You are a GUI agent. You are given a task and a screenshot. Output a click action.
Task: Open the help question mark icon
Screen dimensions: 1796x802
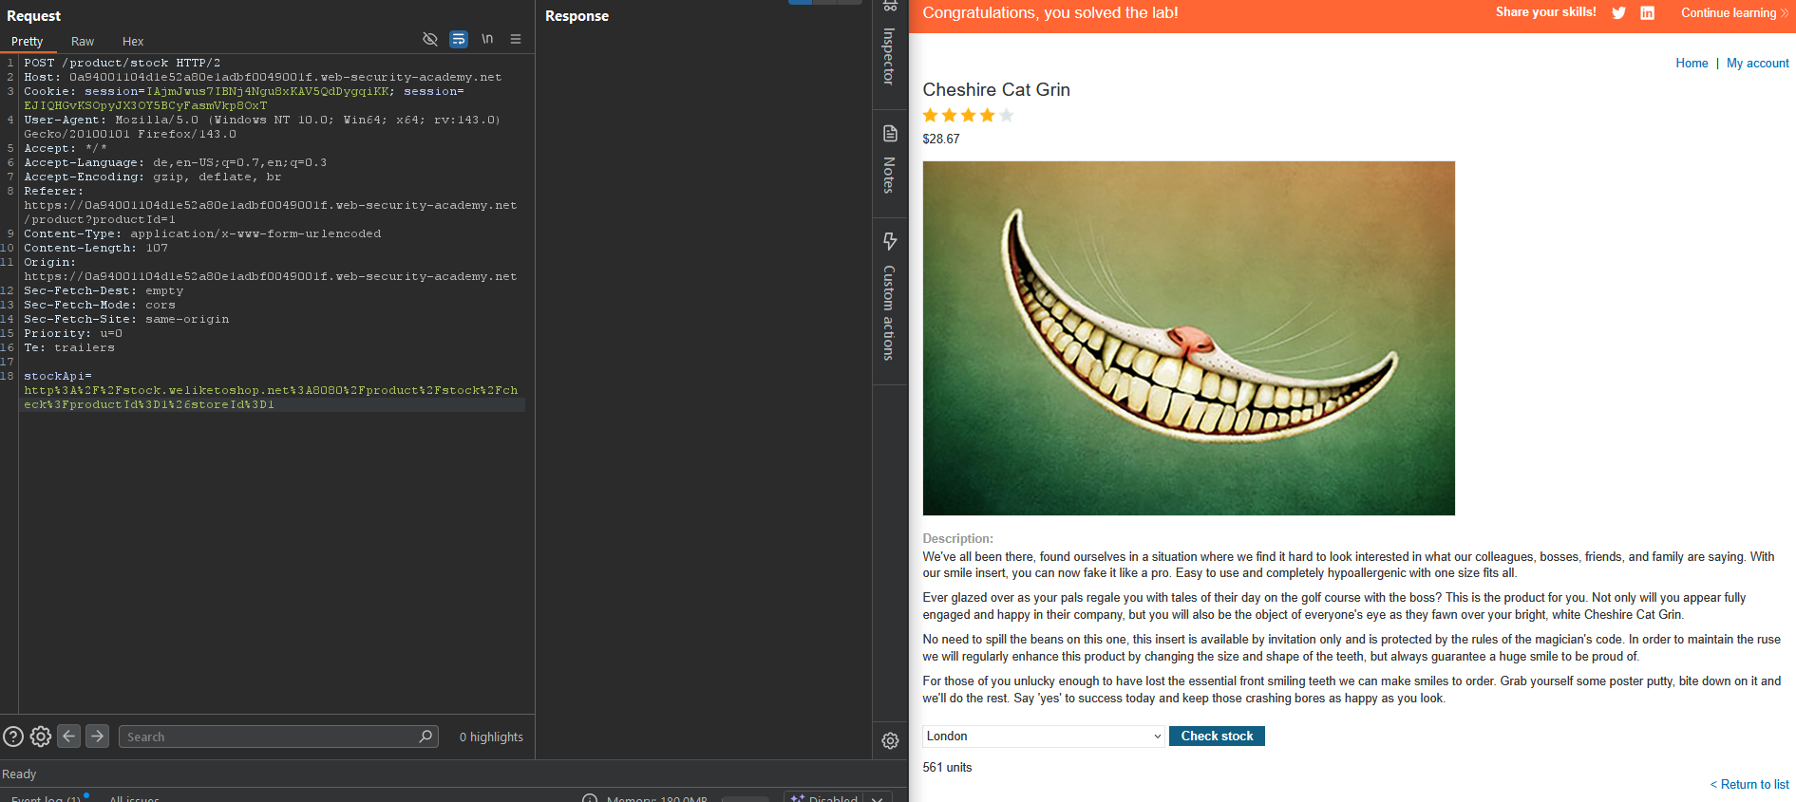click(13, 737)
